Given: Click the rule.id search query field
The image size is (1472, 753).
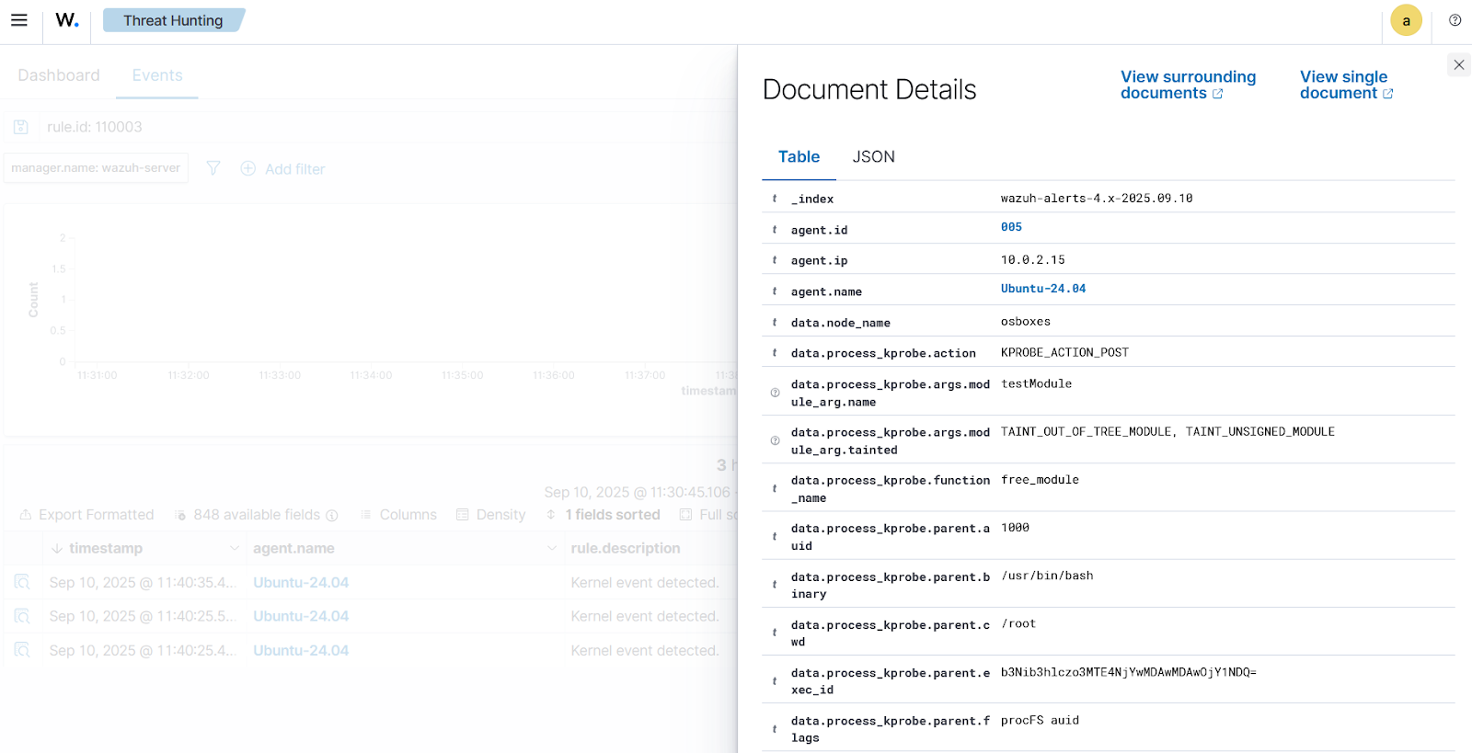Looking at the screenshot, I should (x=368, y=127).
